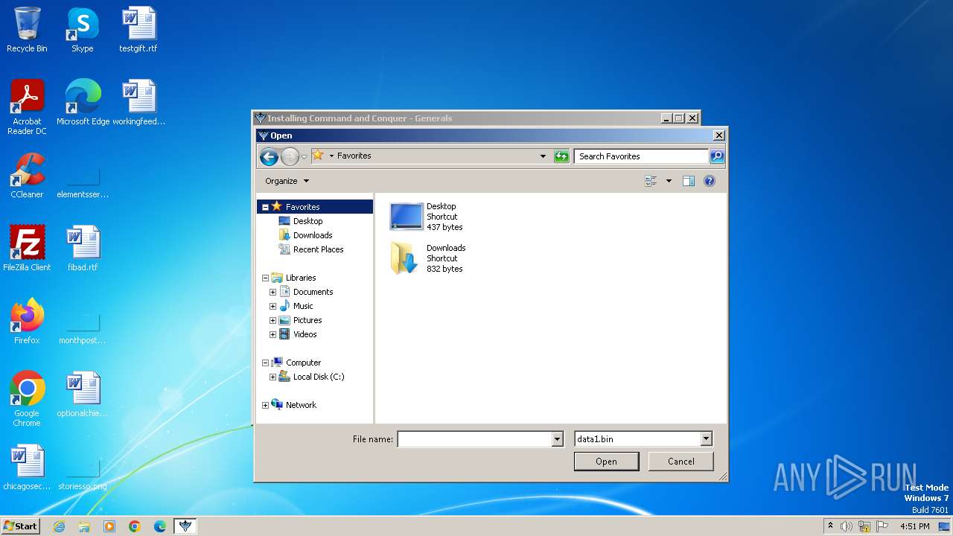Select Recent Places in navigation pane

pyautogui.click(x=318, y=249)
